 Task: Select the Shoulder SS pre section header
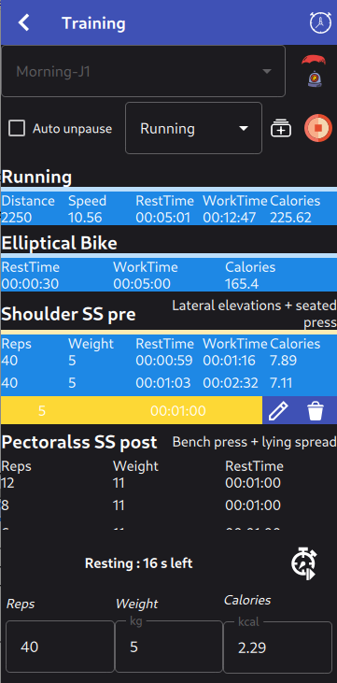[68, 314]
